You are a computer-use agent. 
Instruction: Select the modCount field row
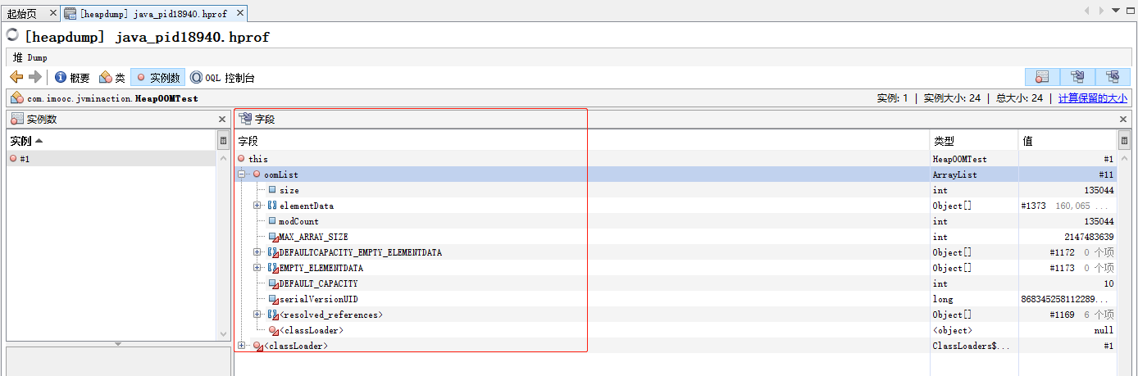[676, 221]
